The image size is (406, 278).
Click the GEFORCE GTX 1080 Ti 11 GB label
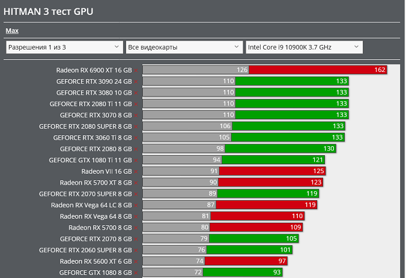coord(90,161)
